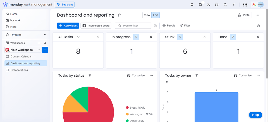Open the Main workspace dropdown
This screenshot has height=122, width=268.
click(23, 50)
